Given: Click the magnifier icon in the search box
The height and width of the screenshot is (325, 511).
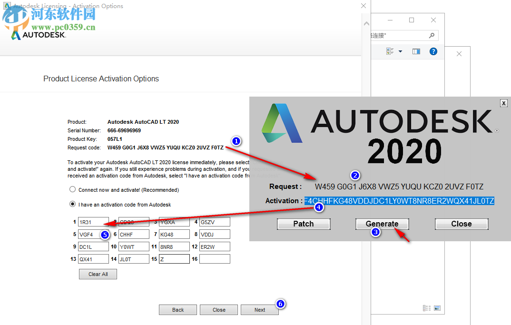Looking at the screenshot, I should [431, 35].
